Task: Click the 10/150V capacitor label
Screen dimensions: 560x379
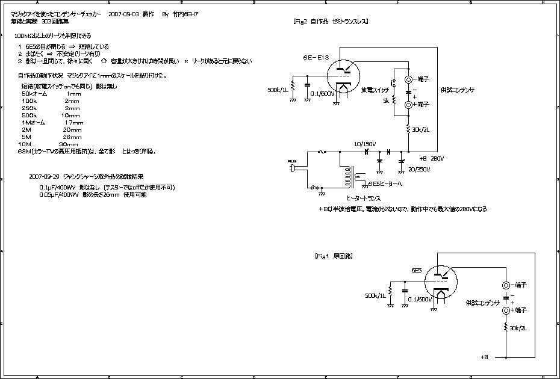Action: 365,144
